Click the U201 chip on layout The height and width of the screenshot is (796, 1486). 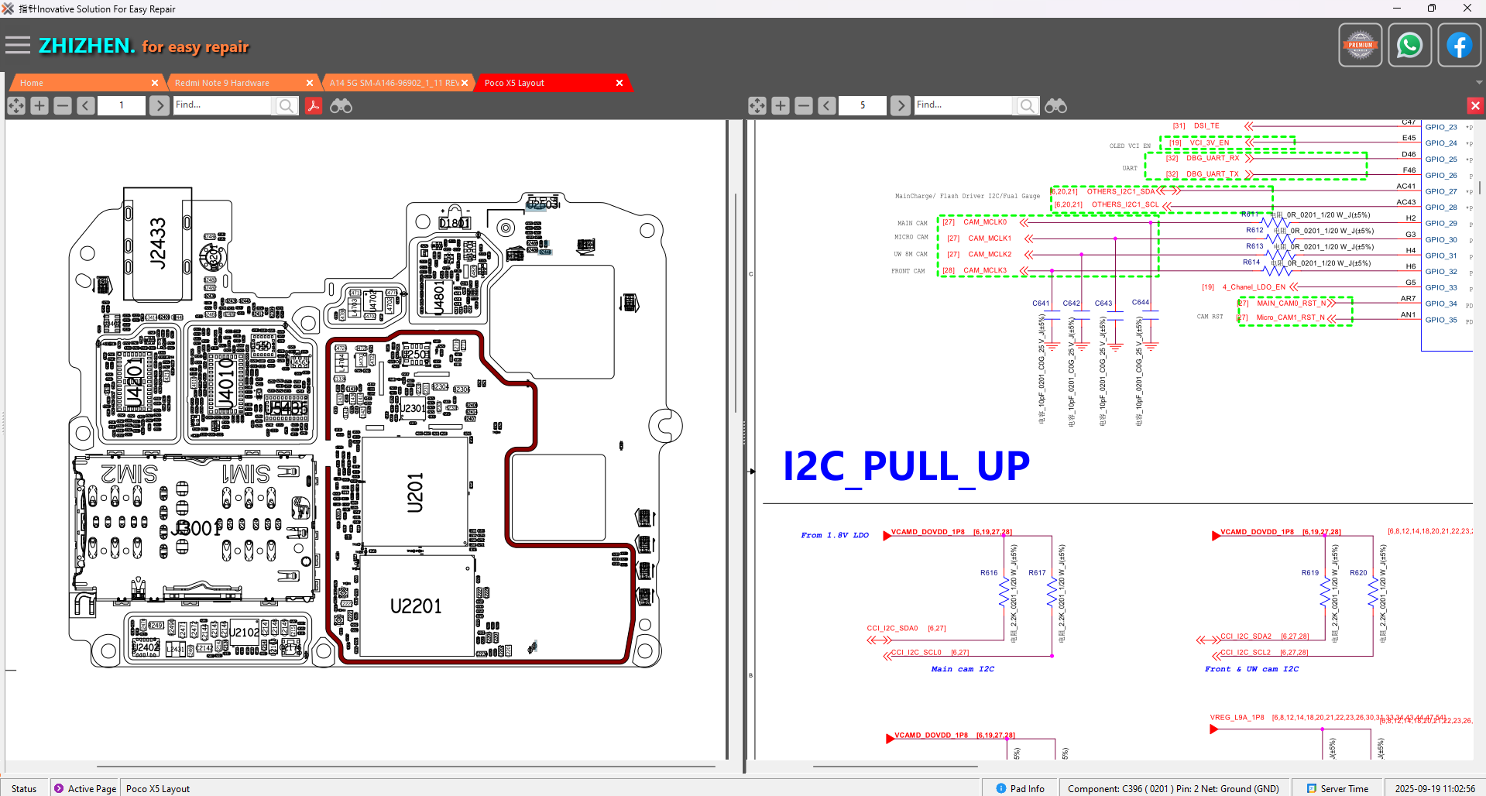point(415,492)
